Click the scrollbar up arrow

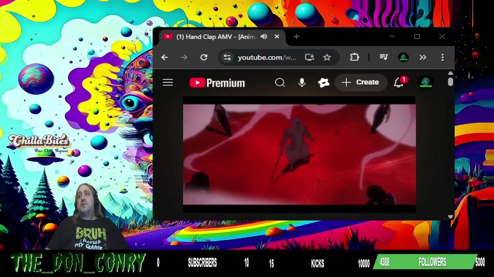450,73
